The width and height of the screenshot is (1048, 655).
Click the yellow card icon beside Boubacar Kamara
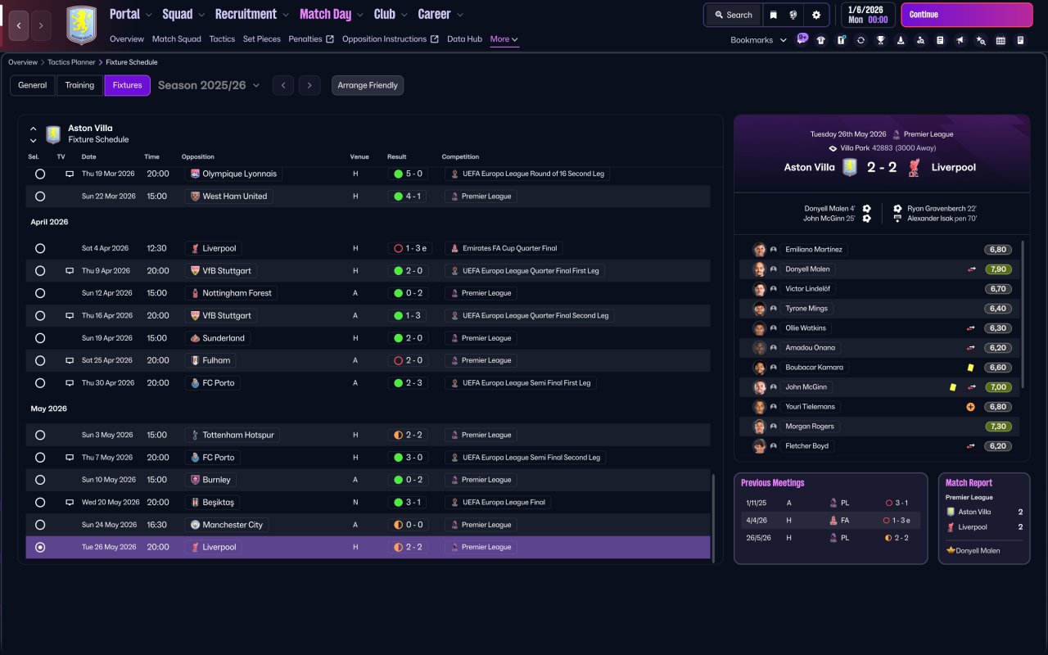tap(971, 368)
